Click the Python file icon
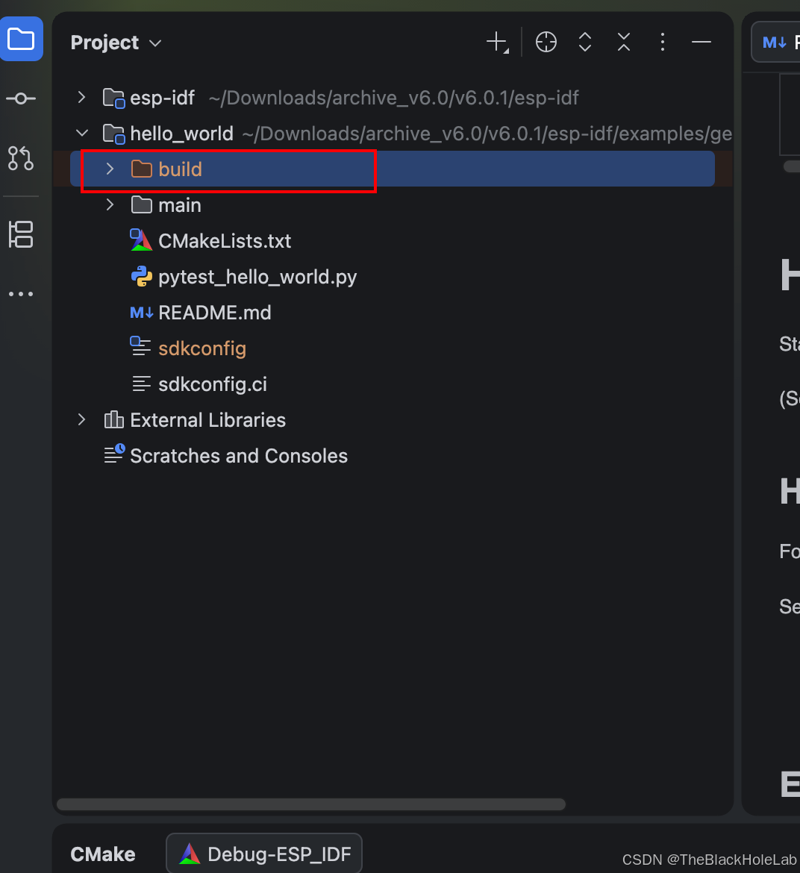The image size is (800, 873). click(141, 276)
